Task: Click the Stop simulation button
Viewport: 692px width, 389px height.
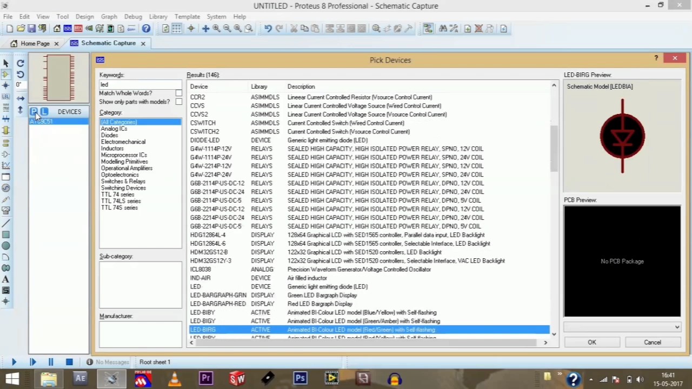Action: click(x=69, y=362)
